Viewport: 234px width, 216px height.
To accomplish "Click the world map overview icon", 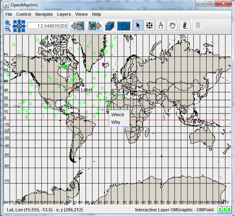I will click(x=123, y=26).
